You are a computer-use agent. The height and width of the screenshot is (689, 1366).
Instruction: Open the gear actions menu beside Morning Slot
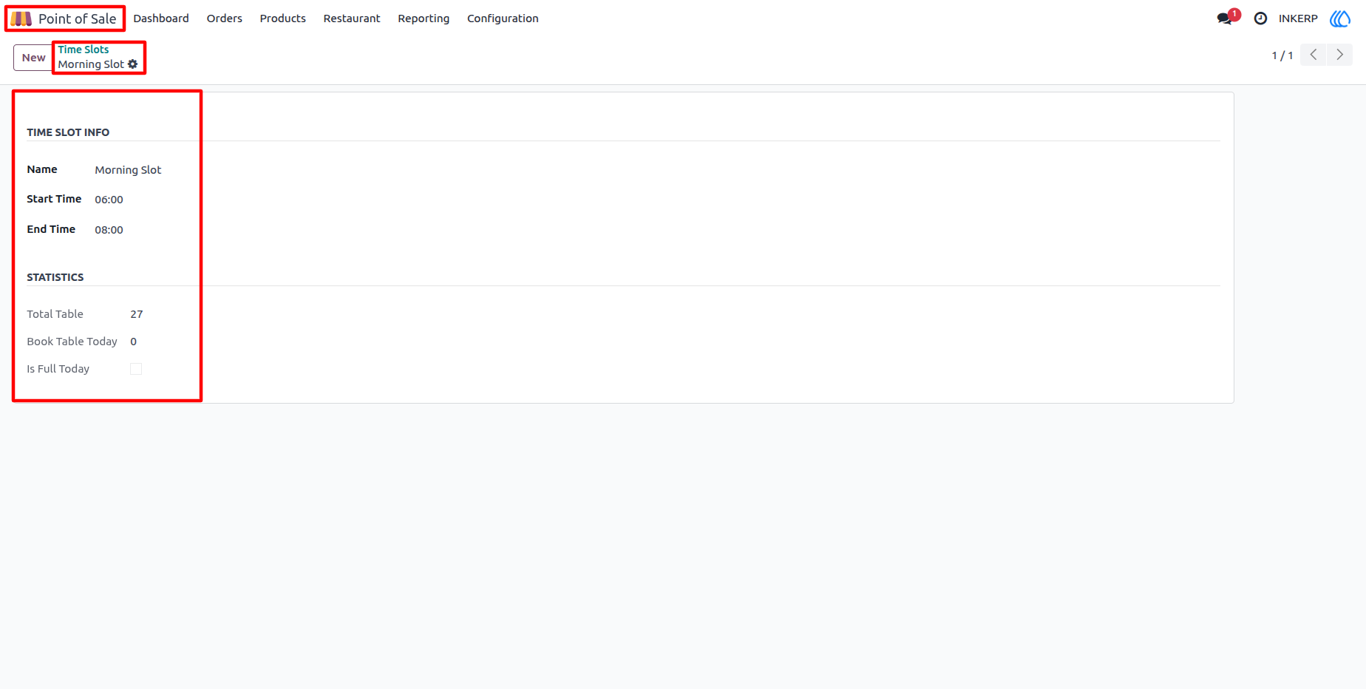pyautogui.click(x=133, y=64)
